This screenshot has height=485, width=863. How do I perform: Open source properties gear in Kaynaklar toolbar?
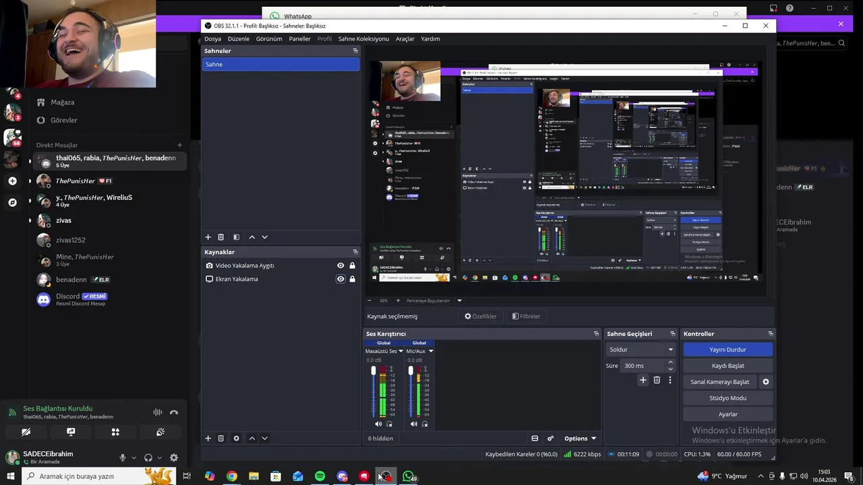click(x=236, y=438)
